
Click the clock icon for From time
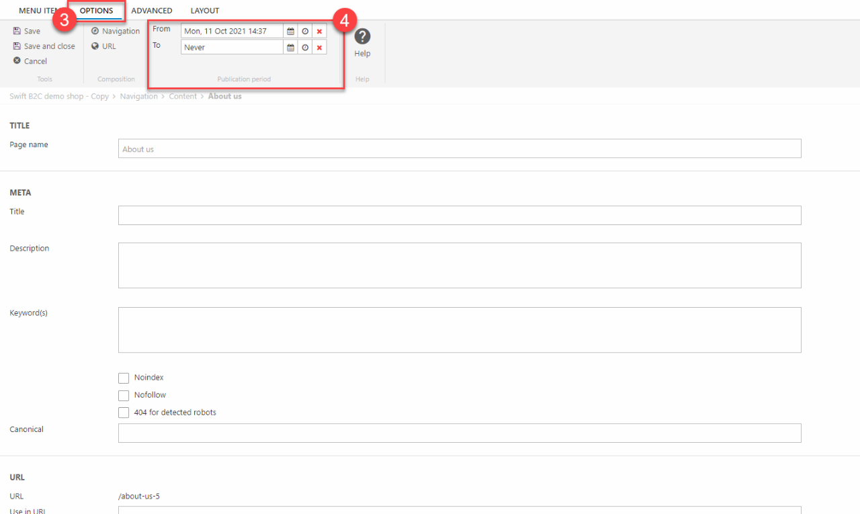point(305,32)
